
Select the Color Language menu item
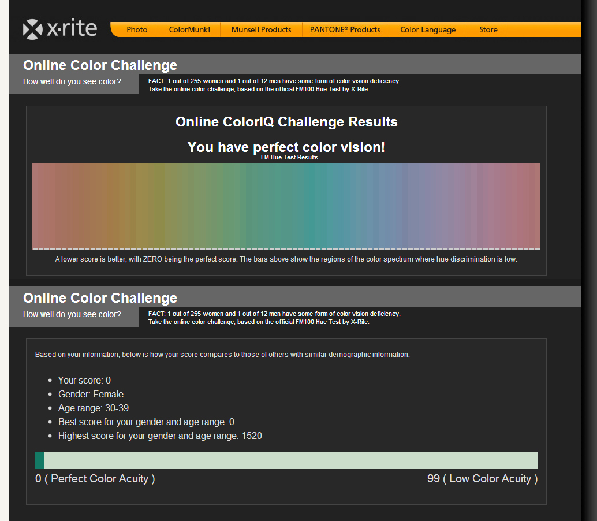(428, 29)
